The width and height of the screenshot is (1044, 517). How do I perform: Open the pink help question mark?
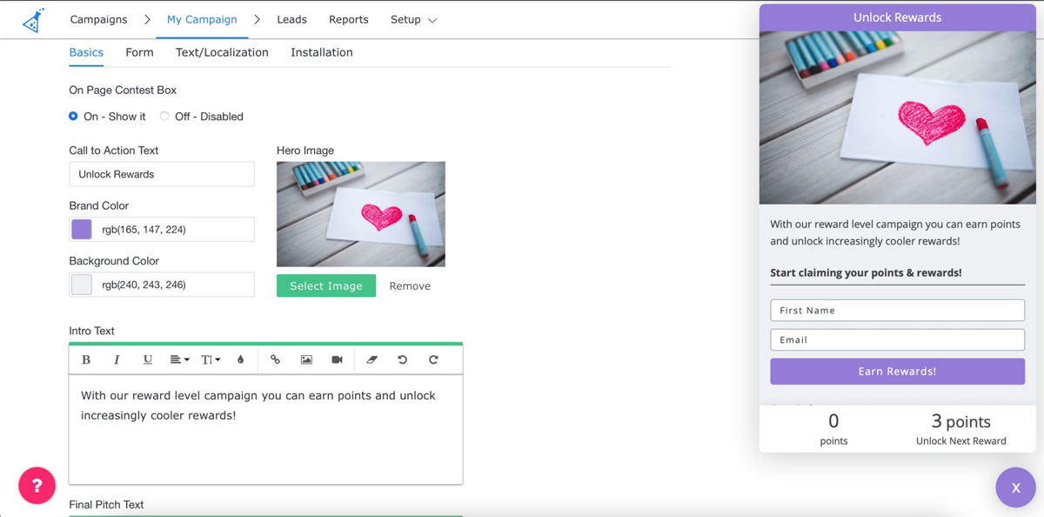pos(37,486)
